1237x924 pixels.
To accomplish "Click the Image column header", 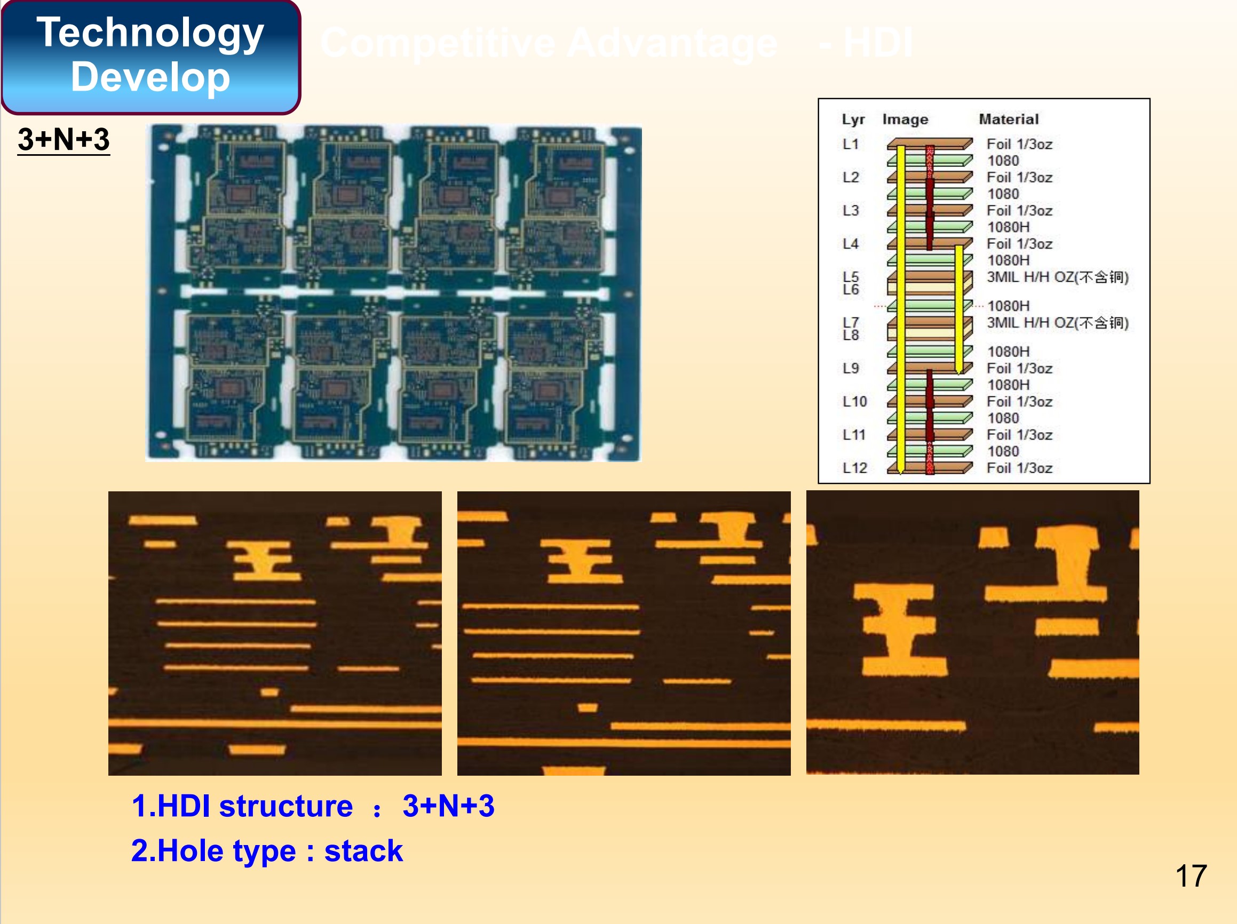I will 905,120.
